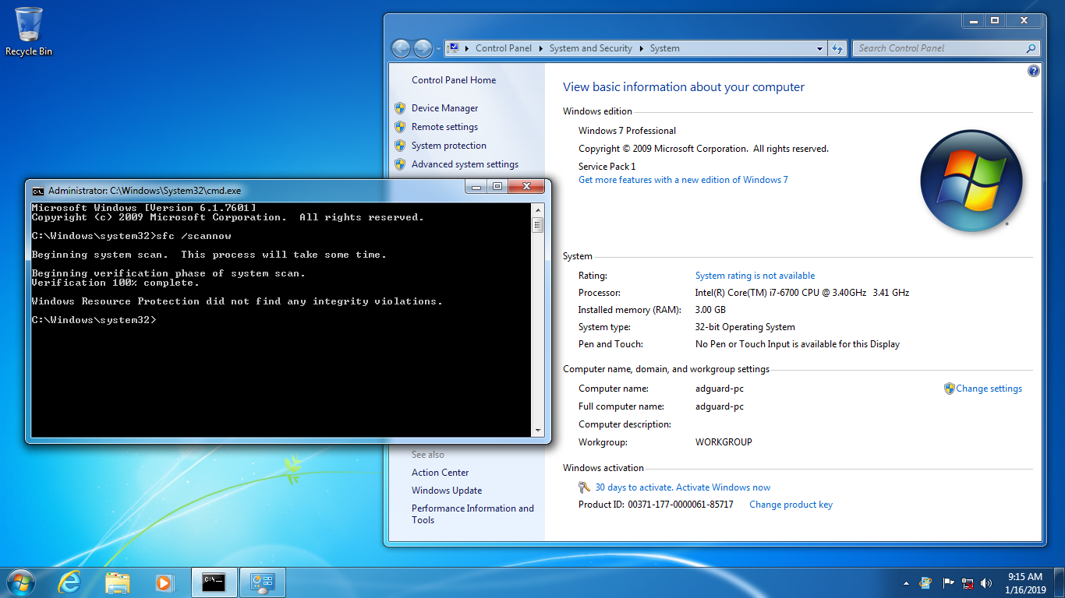Viewport: 1065px width, 598px height.
Task: Open Device Manager link
Action: [444, 108]
